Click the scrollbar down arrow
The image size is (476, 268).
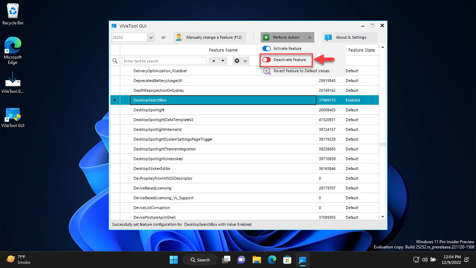pos(383,217)
